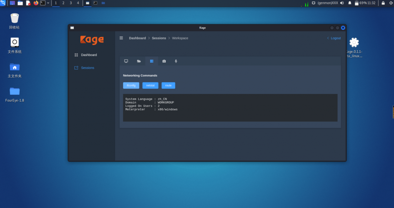Click the show desktop panel icon
394x208 pixels.
pyautogui.click(x=12, y=3)
